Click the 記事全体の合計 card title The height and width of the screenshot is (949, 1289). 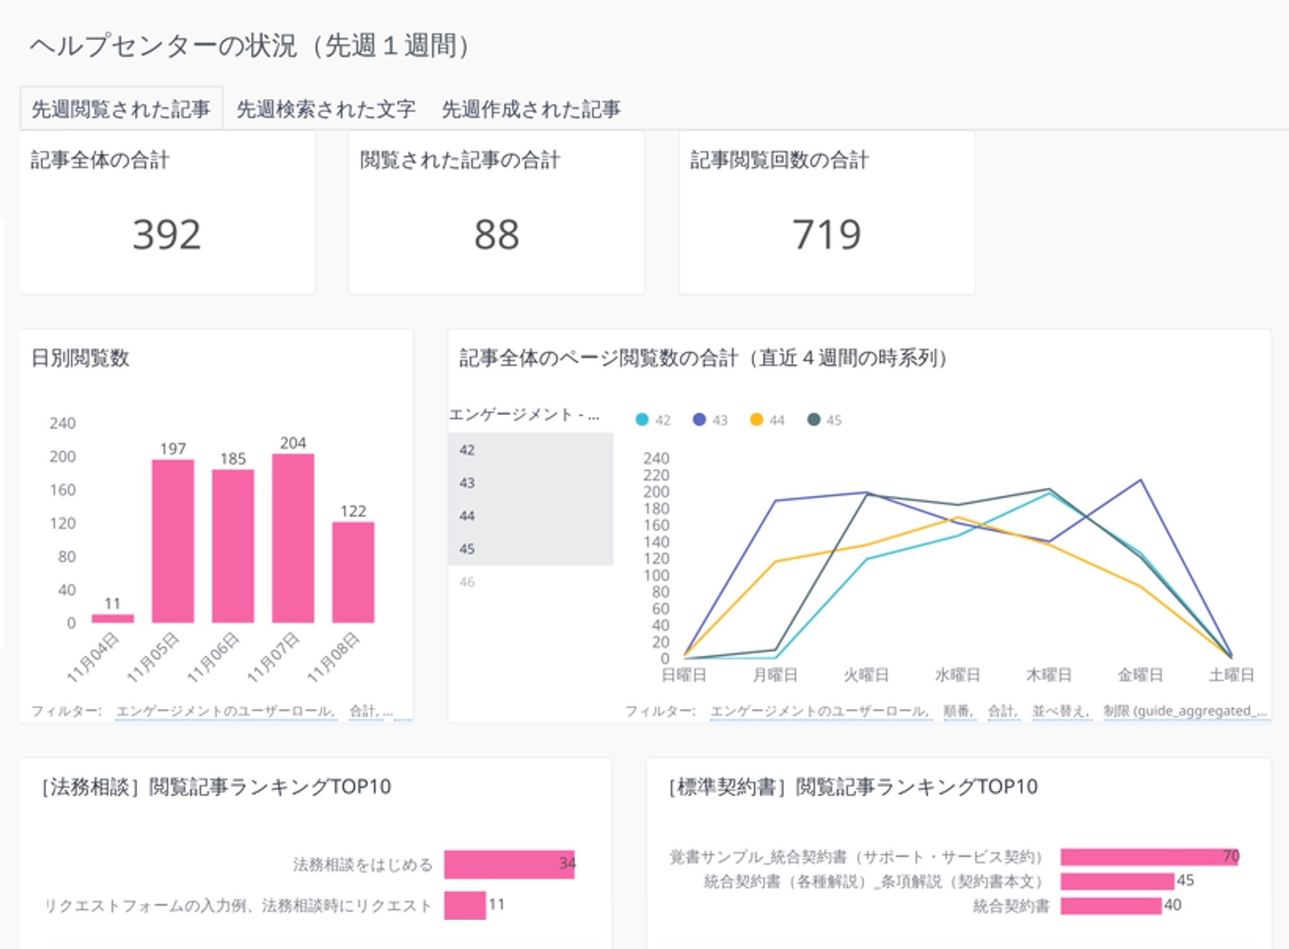(100, 160)
